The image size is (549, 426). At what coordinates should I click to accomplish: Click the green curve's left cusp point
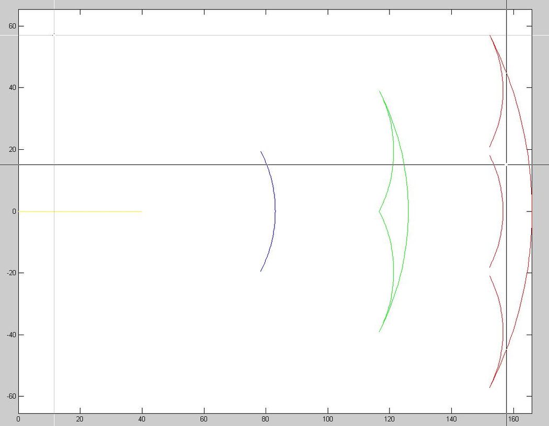379,211
